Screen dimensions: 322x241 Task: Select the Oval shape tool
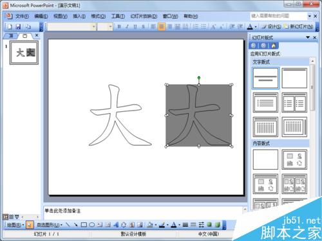pyautogui.click(x=91, y=225)
